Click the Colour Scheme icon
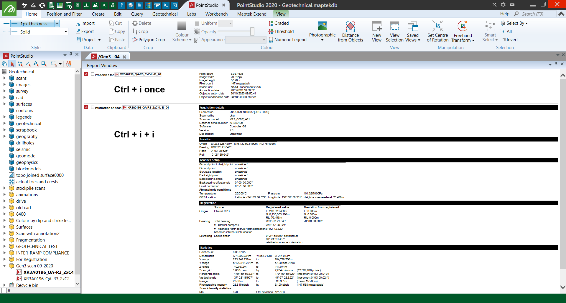 pyautogui.click(x=182, y=27)
